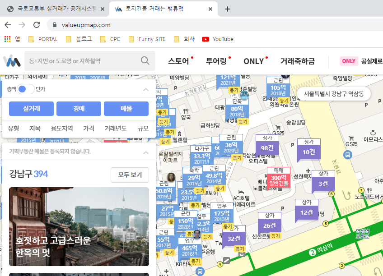Click the 역삼역 line 2 station label
Viewport: 383px width, 276px height.
(322, 250)
